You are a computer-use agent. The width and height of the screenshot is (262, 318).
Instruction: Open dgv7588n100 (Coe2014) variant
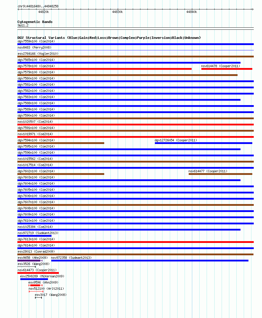[36, 103]
